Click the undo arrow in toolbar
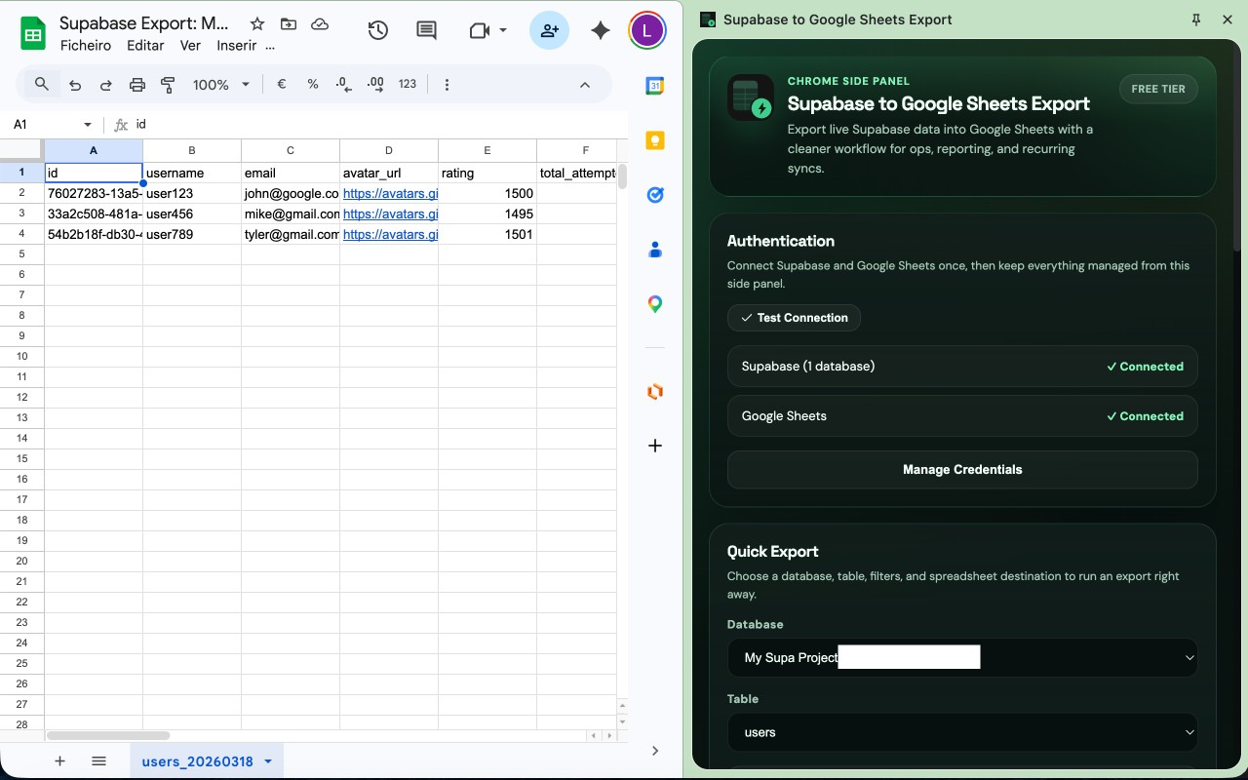Viewport: 1248px width, 780px height. click(x=75, y=85)
